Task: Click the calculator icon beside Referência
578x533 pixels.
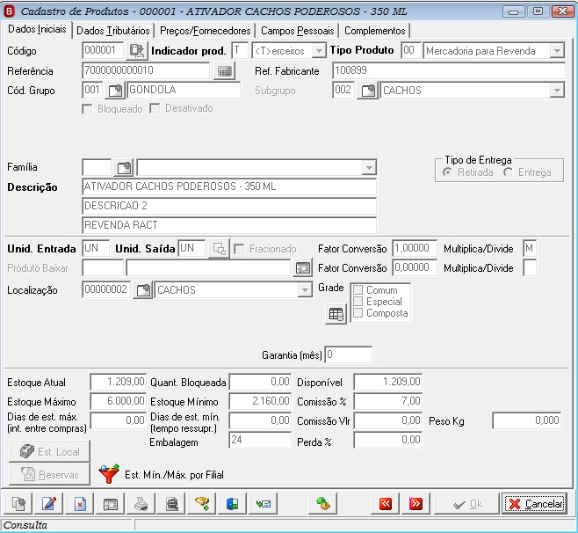Action: [225, 71]
